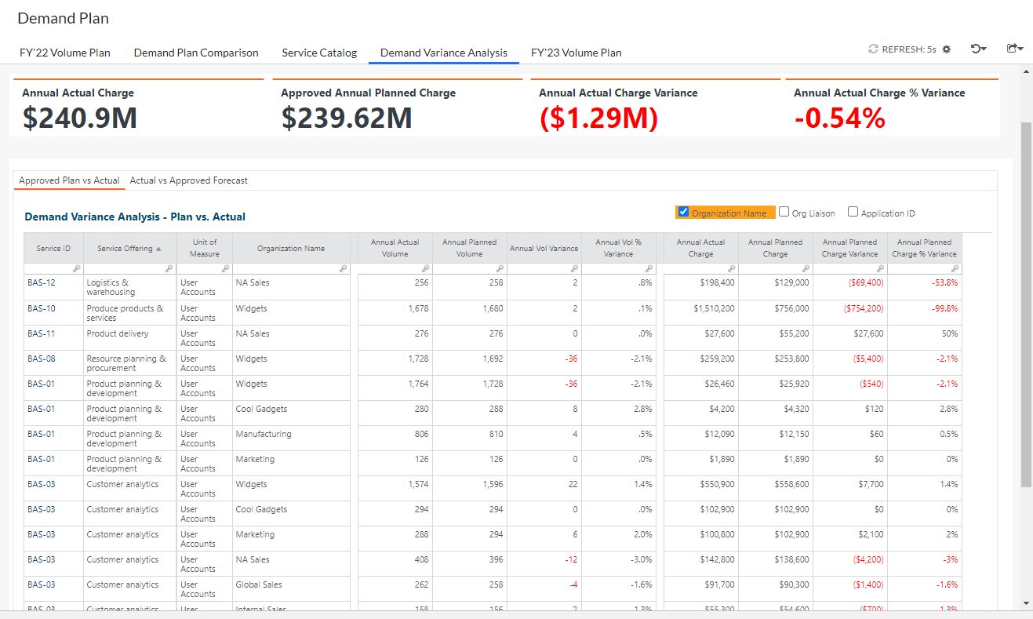Screen dimensions: 1033x619
Task: Click the vertical scrollbar thumb
Action: coord(1026,304)
